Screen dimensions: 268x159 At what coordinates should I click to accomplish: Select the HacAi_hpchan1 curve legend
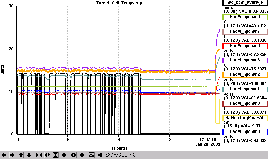point(245,89)
